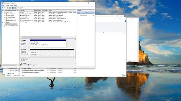Click the disk view vertical scrollbar thumb
This screenshot has height=101, width=181.
tap(76, 54)
